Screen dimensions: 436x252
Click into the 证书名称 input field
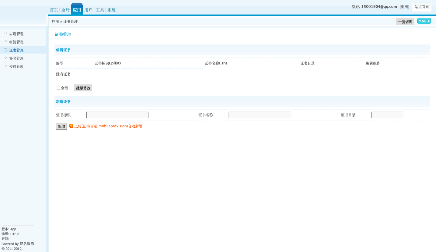[259, 115]
